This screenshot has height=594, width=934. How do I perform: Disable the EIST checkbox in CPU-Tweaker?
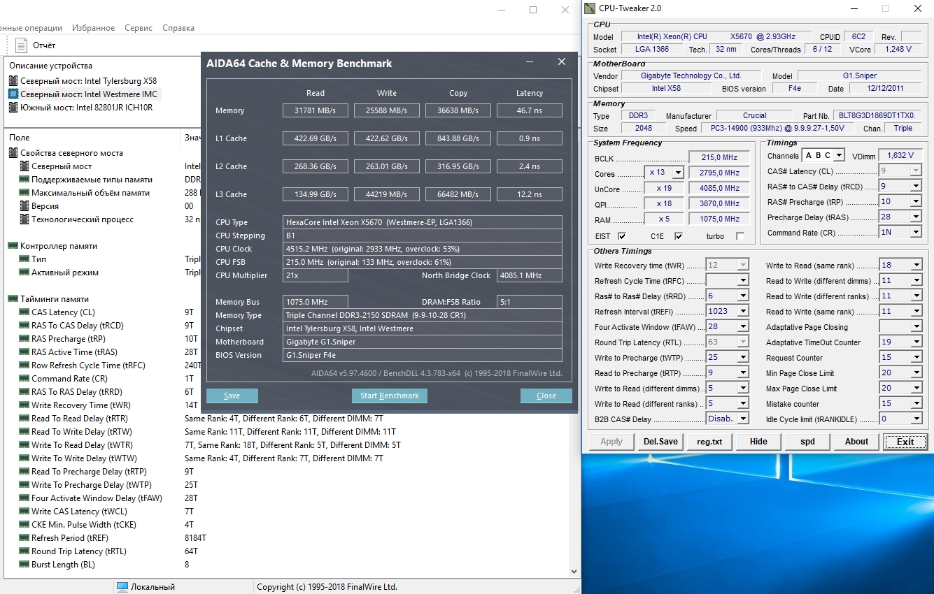tap(622, 236)
